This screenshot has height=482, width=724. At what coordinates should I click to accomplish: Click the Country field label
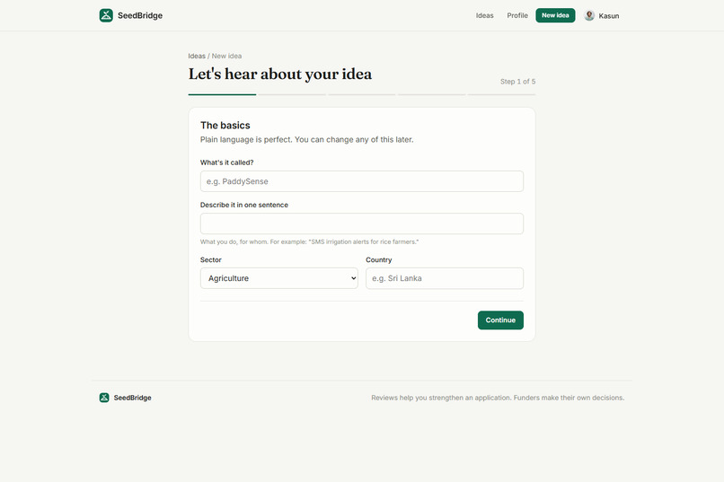click(379, 259)
